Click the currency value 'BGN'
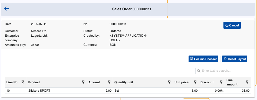Viewport: 257px width, 100px height. coord(113,45)
